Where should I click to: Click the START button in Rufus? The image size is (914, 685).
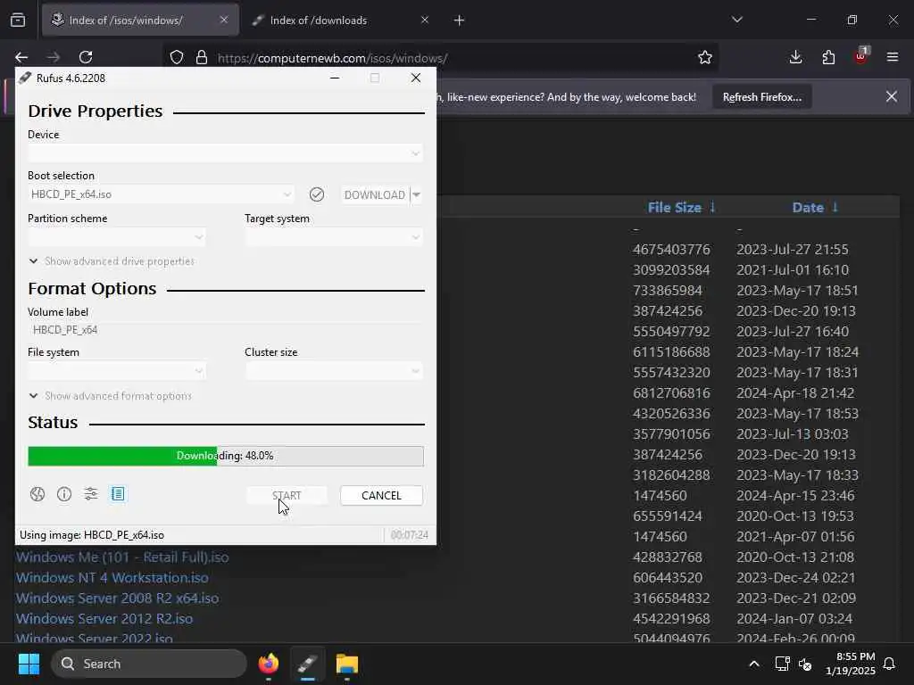tap(287, 496)
